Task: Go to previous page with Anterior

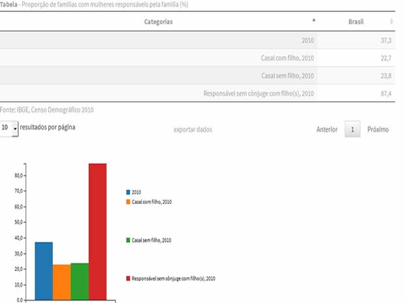Action: 327,130
